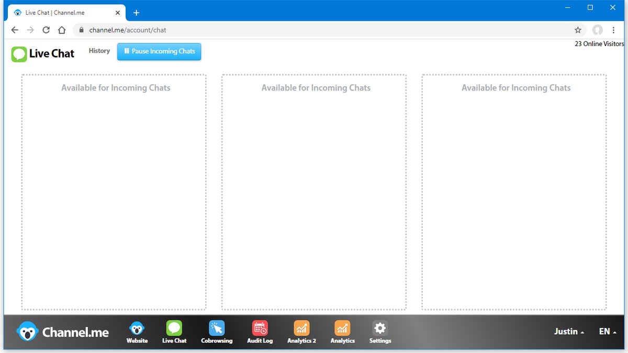This screenshot has width=628, height=353.
Task: Expand the EN language selector
Action: (606, 331)
